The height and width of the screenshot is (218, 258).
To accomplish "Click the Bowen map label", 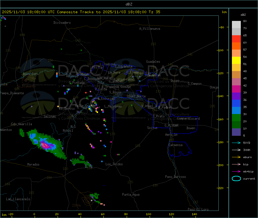I will (191, 128).
